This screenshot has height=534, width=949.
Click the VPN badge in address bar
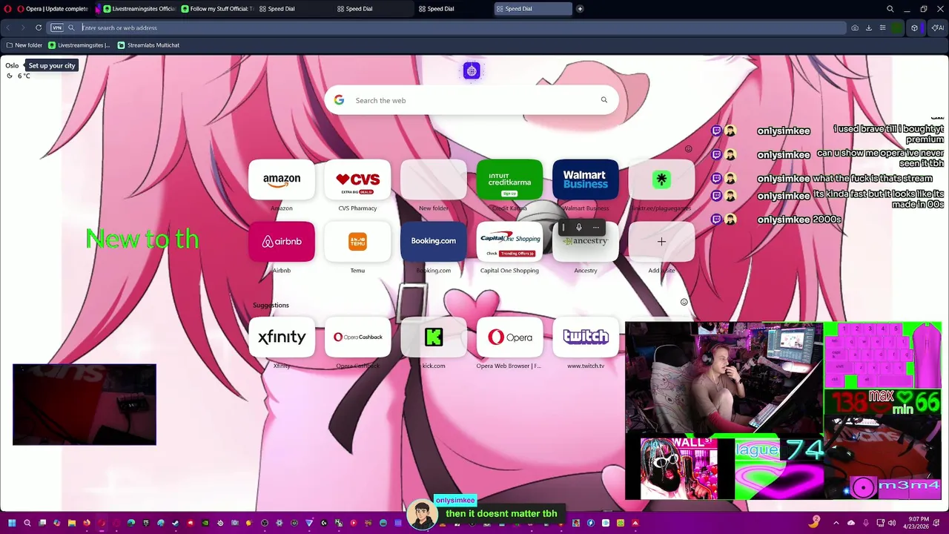point(57,27)
